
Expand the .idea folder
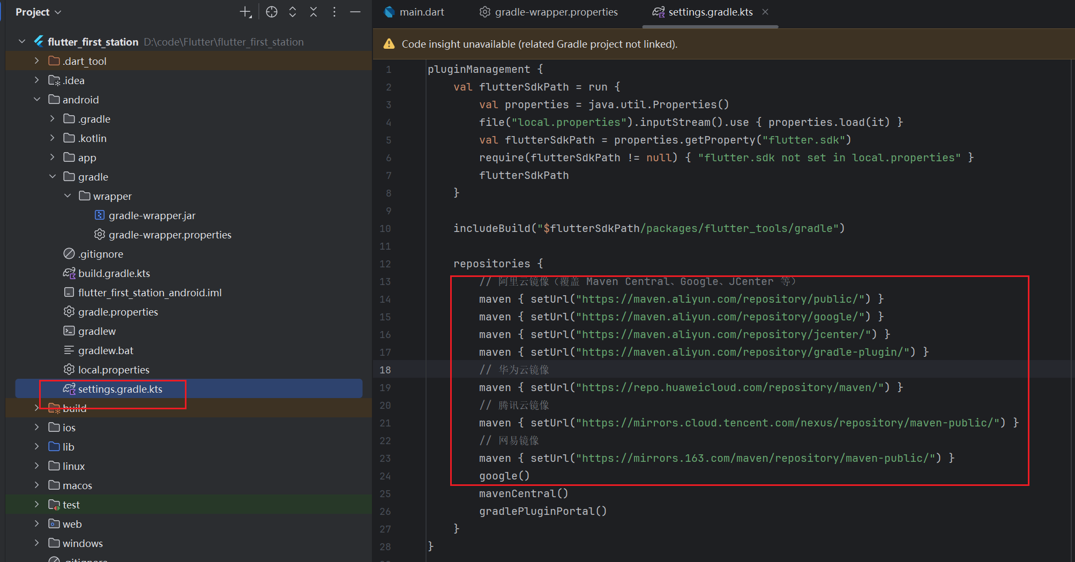(36, 80)
